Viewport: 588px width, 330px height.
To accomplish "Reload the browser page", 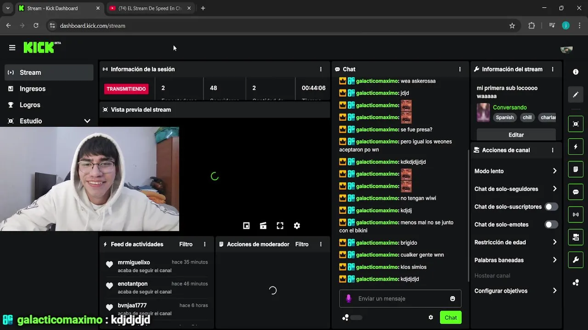I will [x=36, y=26].
